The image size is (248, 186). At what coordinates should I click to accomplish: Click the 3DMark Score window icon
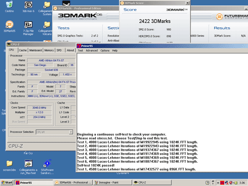tap(122, 3)
